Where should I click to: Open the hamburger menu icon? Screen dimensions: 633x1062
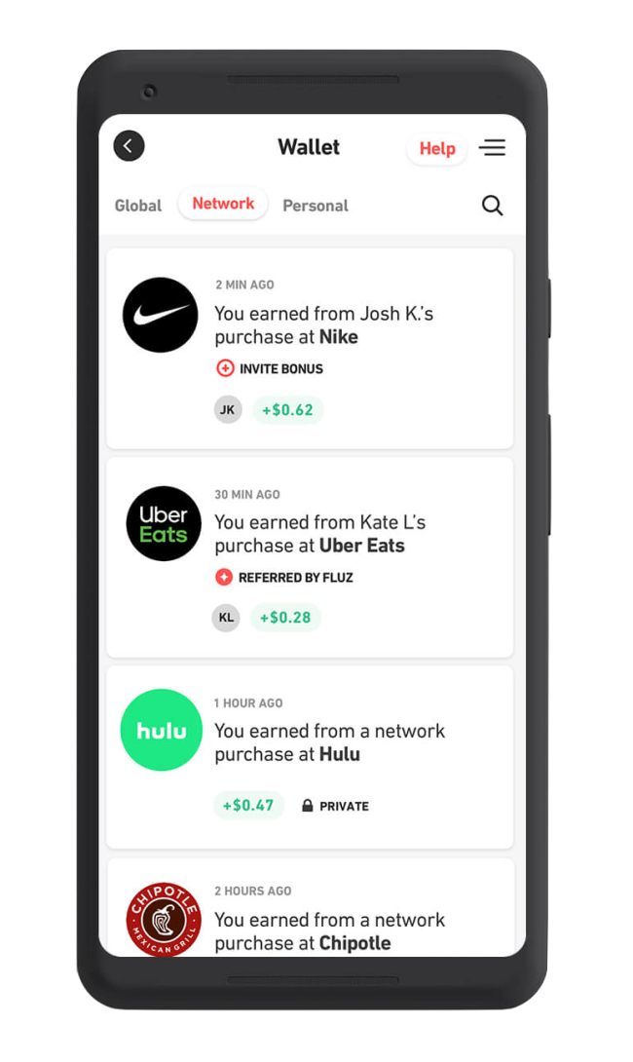(x=492, y=147)
